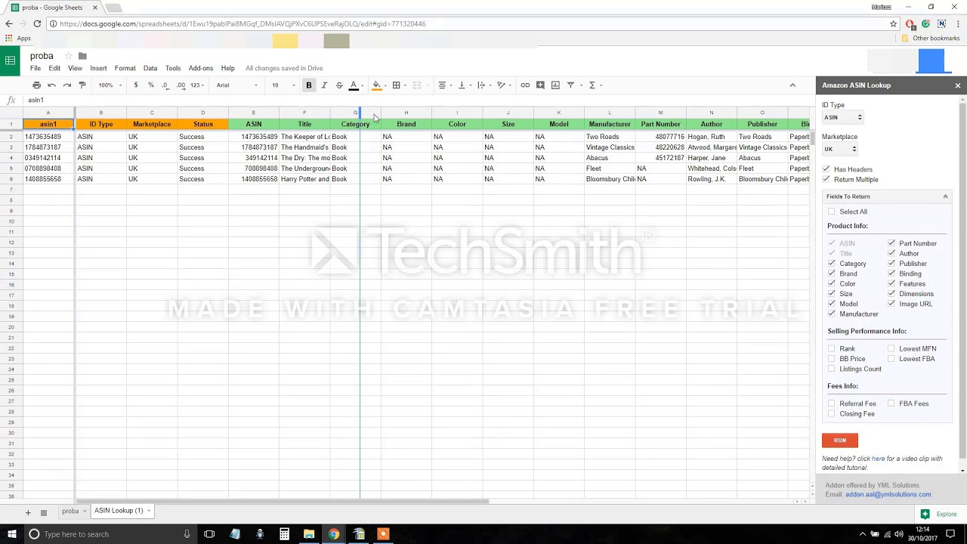Check the Lowest FBA checkbox
967x544 pixels.
coord(891,359)
